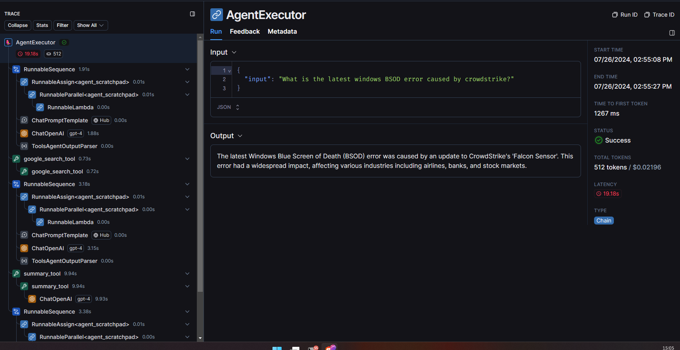Viewport: 680px width, 350px height.
Task: Open the JSON format selector
Action: (x=228, y=107)
